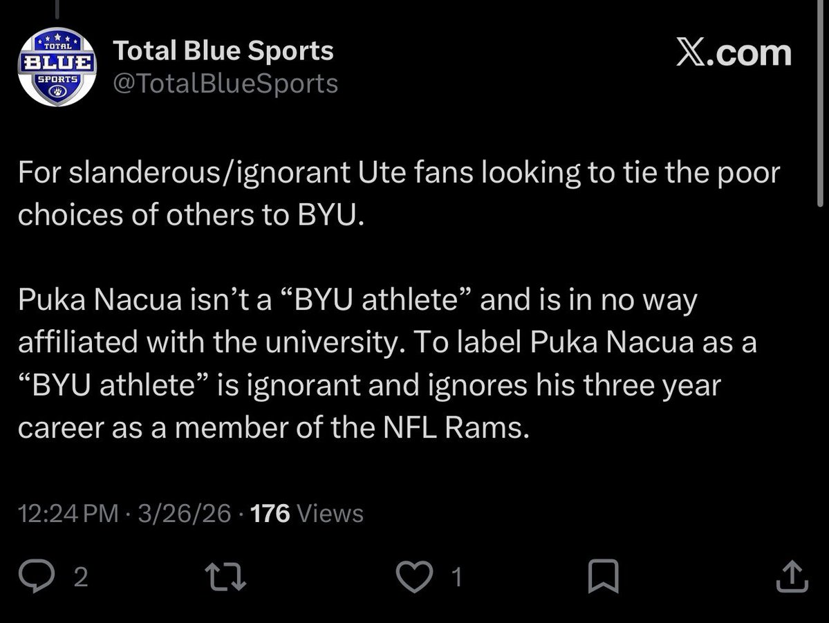Like the post with the heart icon
The height and width of the screenshot is (623, 829).
pos(415,577)
